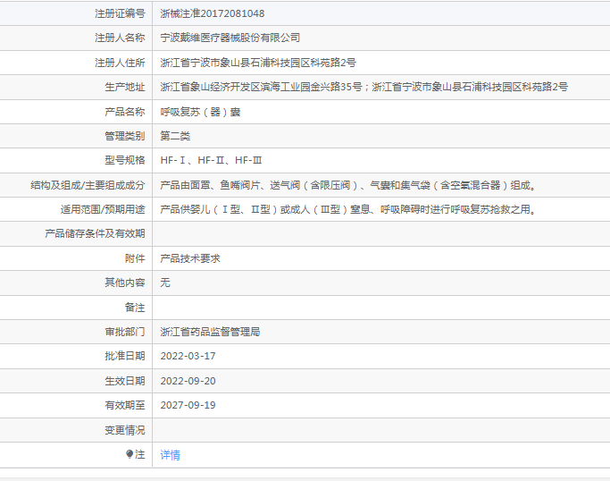Select expiry date 2027-09-19
Image resolution: width=610 pixels, height=481 pixels.
188,405
